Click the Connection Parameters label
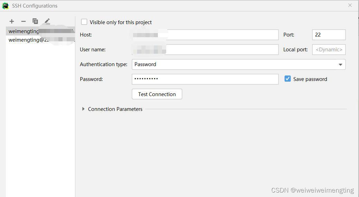 click(x=115, y=109)
